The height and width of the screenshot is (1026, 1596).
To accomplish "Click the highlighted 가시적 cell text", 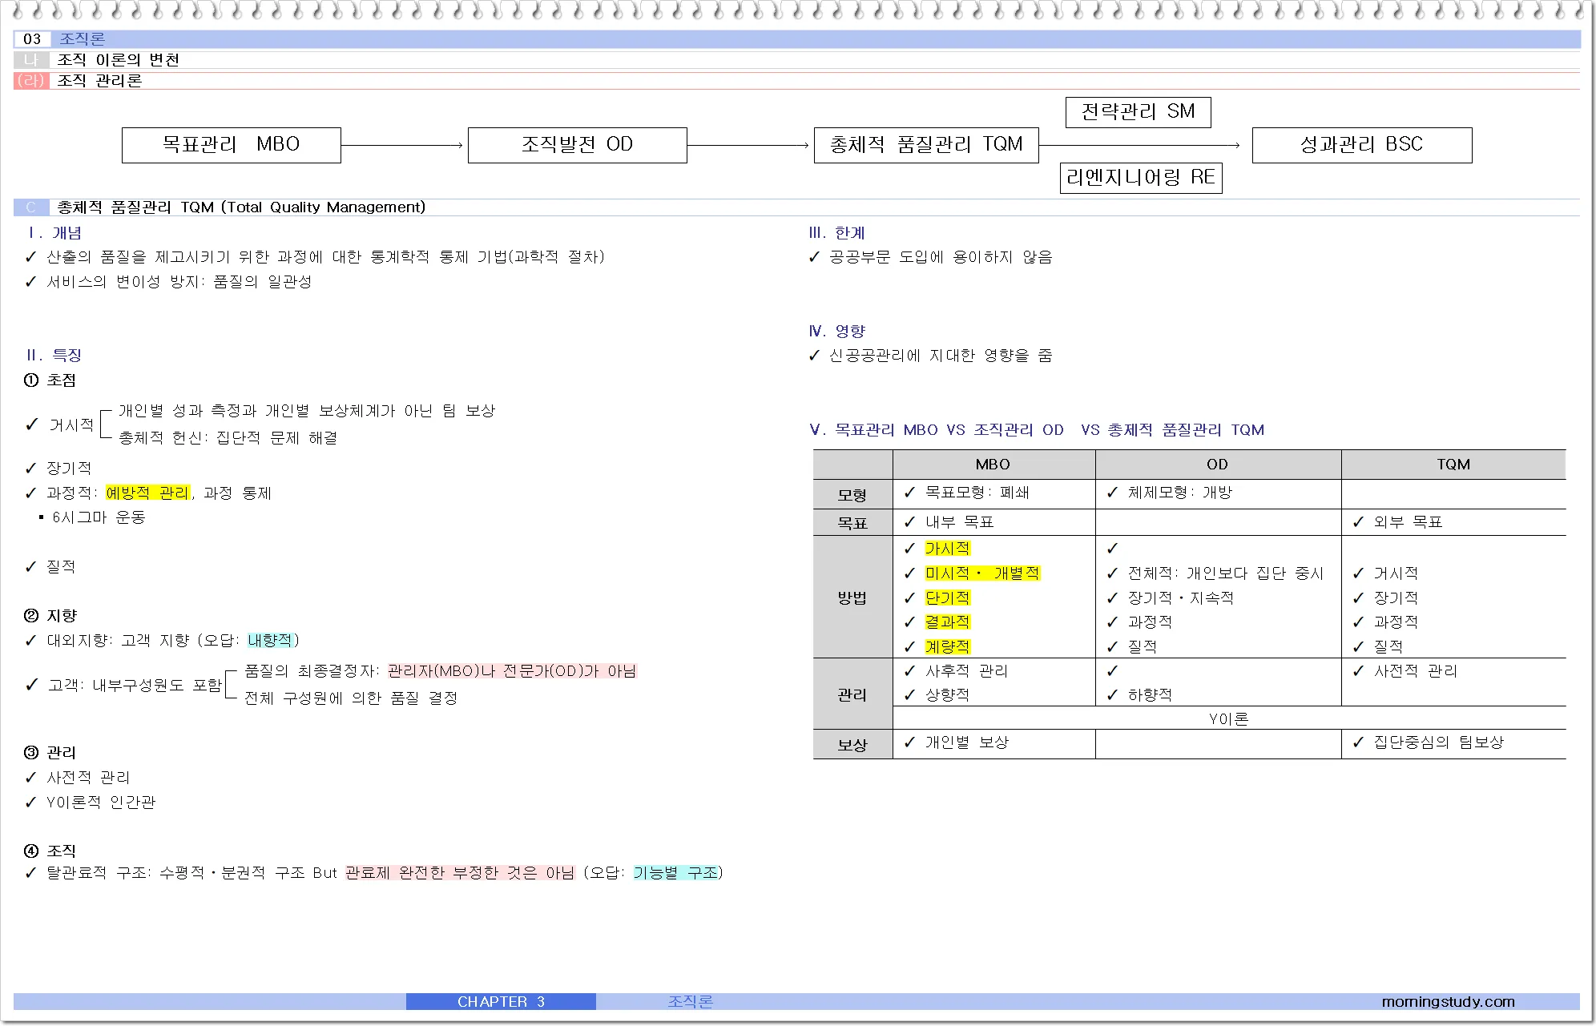I will pos(948,549).
